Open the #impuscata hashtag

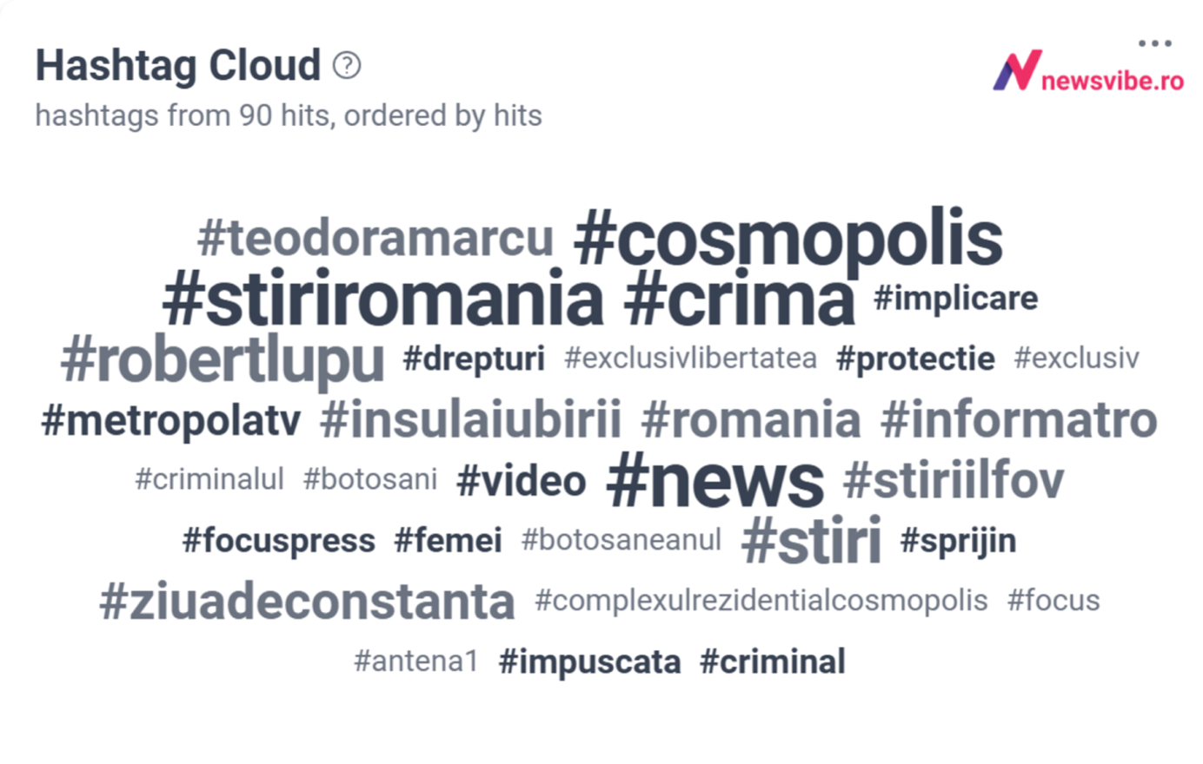point(590,662)
